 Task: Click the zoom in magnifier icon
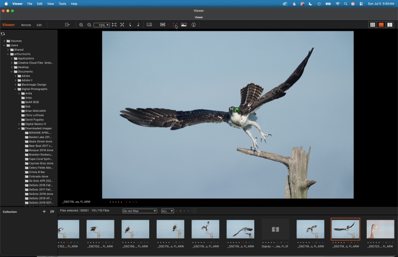(81, 25)
